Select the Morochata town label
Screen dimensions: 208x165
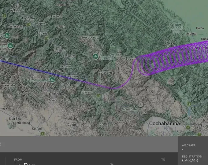pos(129,109)
